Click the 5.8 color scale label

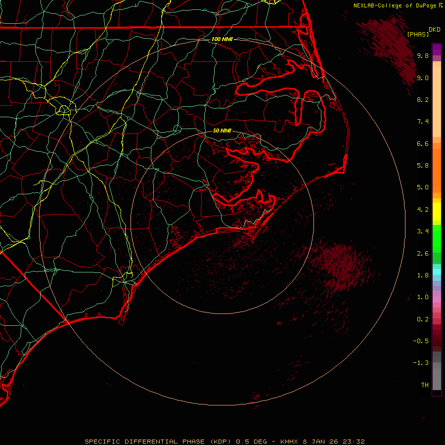[x=423, y=166]
